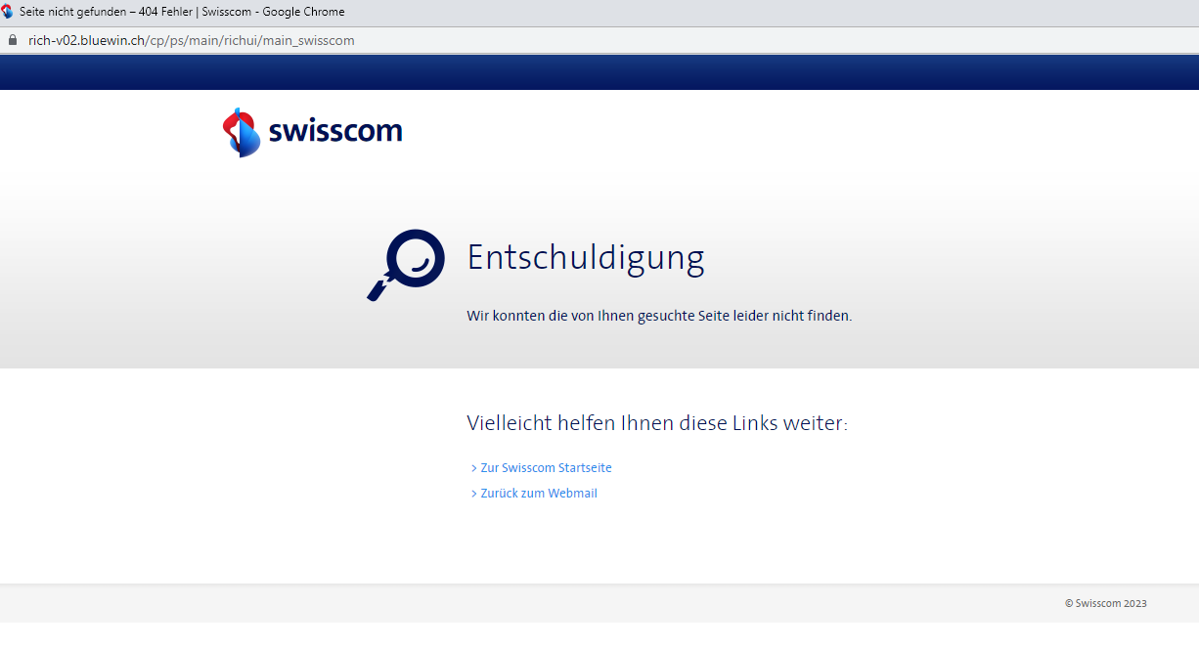Click the red and blue Swisscom logo emblem
This screenshot has height=649, width=1199.
pos(241,132)
